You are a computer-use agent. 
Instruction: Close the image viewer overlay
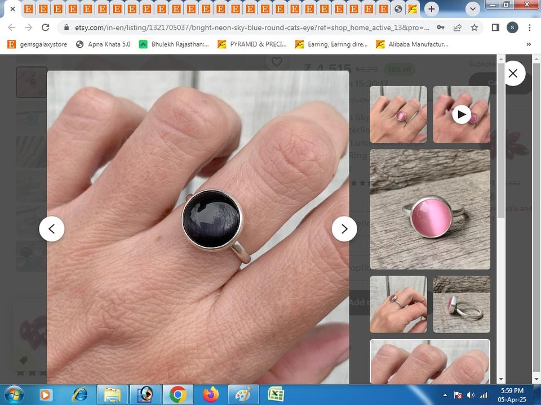[x=513, y=74]
